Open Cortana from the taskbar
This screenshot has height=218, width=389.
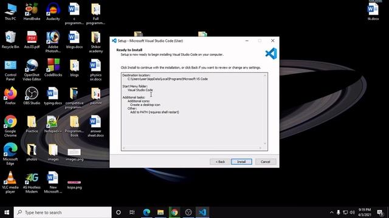coord(119,213)
